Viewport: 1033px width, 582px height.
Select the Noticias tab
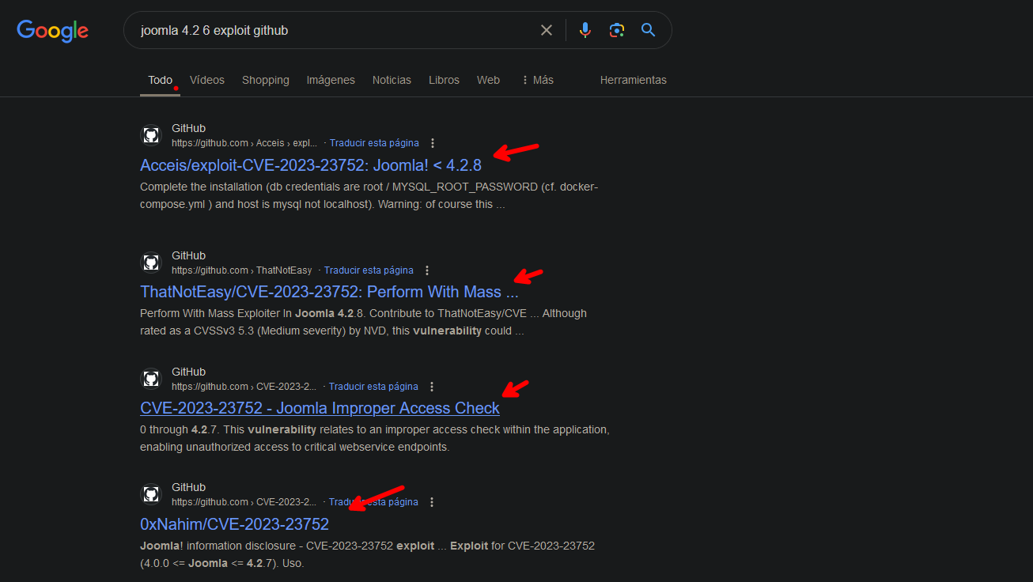tap(392, 80)
